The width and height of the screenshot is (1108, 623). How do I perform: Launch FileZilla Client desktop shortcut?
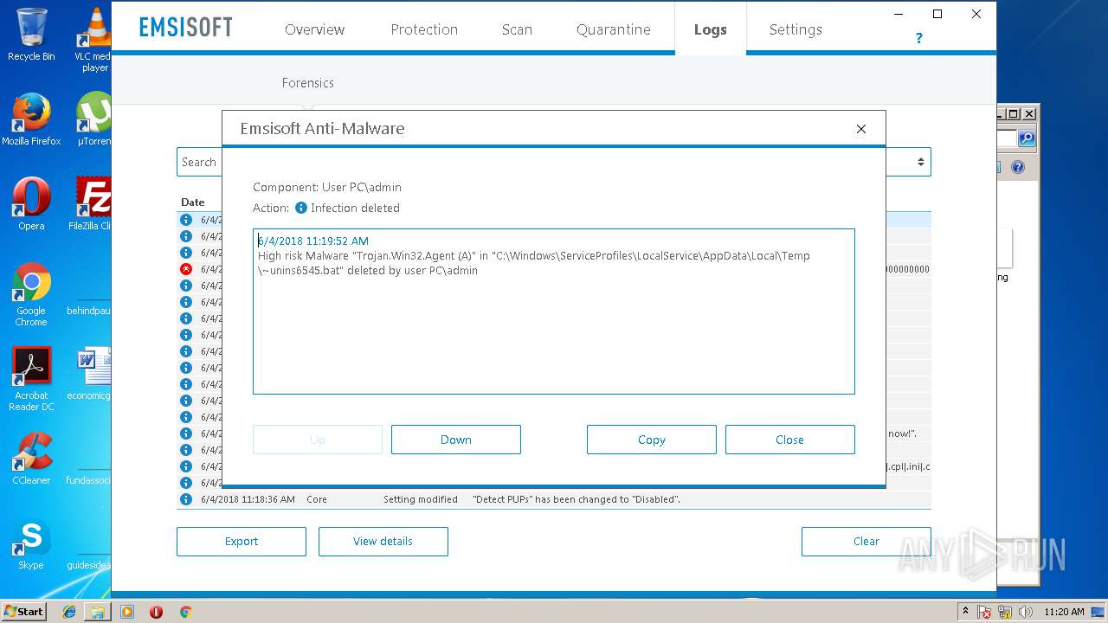(x=91, y=204)
